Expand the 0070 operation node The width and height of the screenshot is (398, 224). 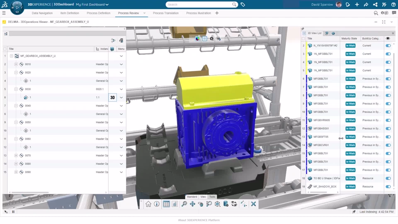click(x=16, y=156)
